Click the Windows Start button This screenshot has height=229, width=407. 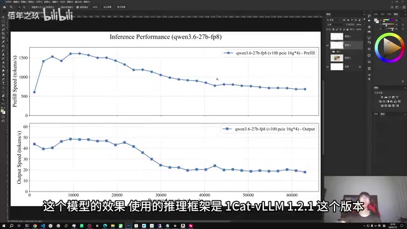point(4,226)
